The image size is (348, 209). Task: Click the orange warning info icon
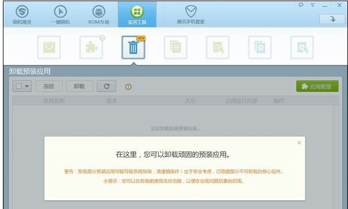tap(128, 87)
